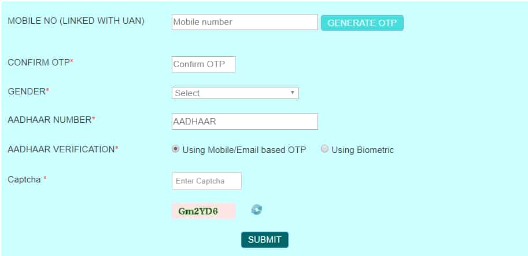Click the AADHAAR VERIFICATION label
This screenshot has height=256, width=528.
pos(63,149)
